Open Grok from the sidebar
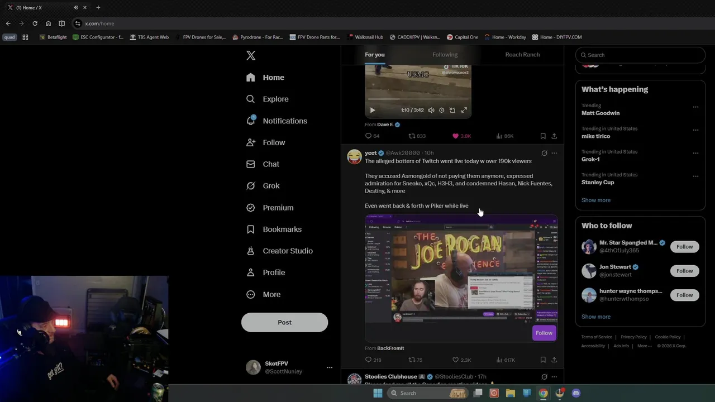This screenshot has width=715, height=402. click(263, 186)
